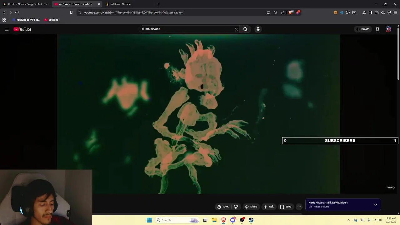Screen dimensions: 400x225
Task: Open the bookmarks apps grid icon
Action: (4, 20)
